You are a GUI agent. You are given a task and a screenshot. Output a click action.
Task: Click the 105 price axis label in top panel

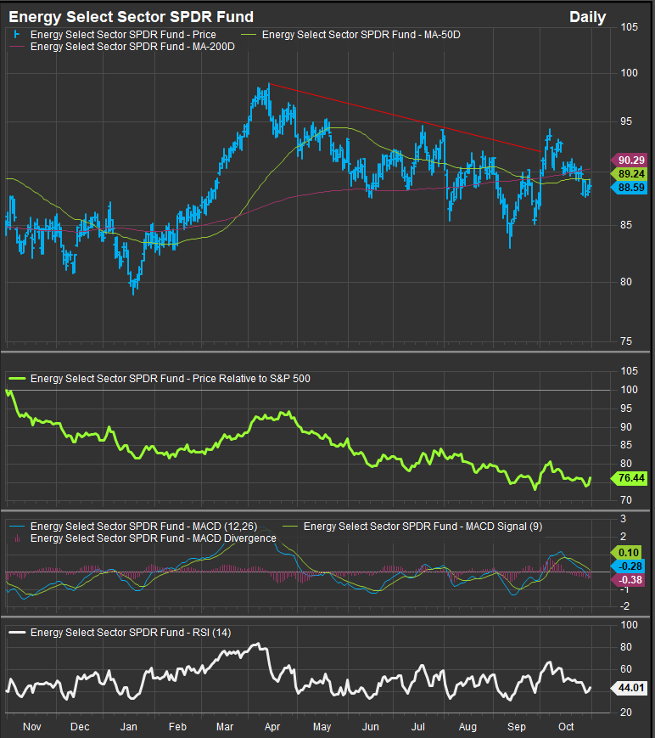(x=630, y=27)
